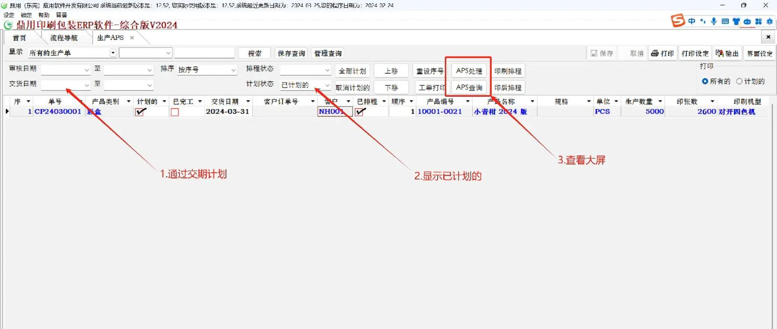Select the row pointer arrow for row 1
The width and height of the screenshot is (777, 329).
point(7,111)
